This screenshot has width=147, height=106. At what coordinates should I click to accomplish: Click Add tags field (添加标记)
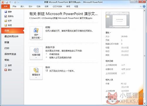(125, 51)
